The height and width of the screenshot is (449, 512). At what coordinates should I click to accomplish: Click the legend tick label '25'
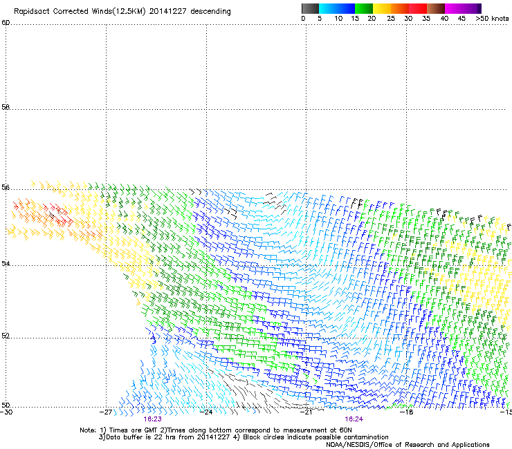click(x=391, y=19)
